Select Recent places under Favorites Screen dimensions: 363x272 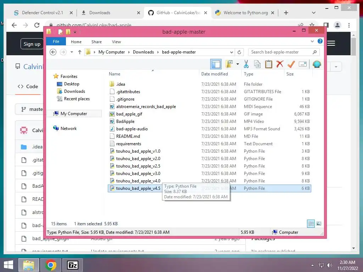tap(77, 99)
